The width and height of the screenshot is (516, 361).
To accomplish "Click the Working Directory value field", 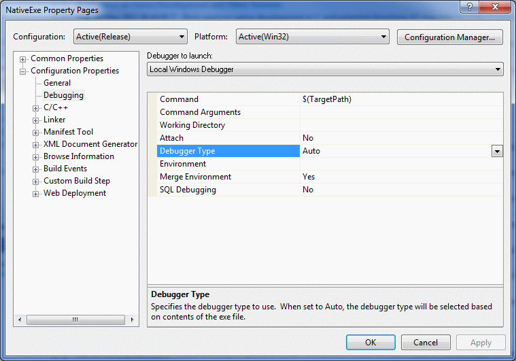I will click(401, 125).
